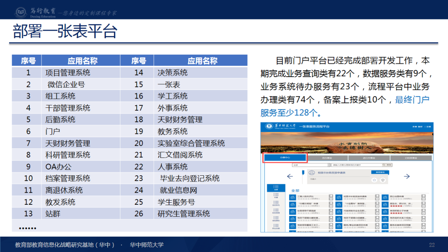The image size is (448, 252).
Task: Click the table cell 微信企业号
Action: tap(66, 85)
